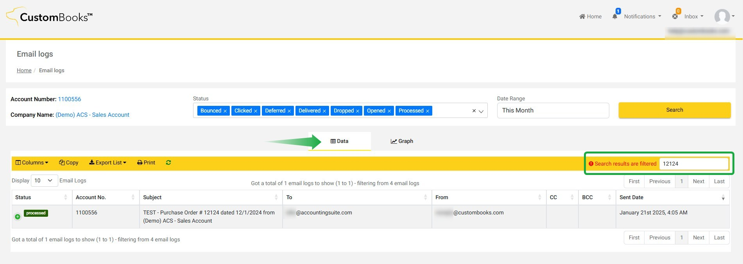The image size is (743, 264).
Task: Click First in bottom pagination
Action: (634, 237)
